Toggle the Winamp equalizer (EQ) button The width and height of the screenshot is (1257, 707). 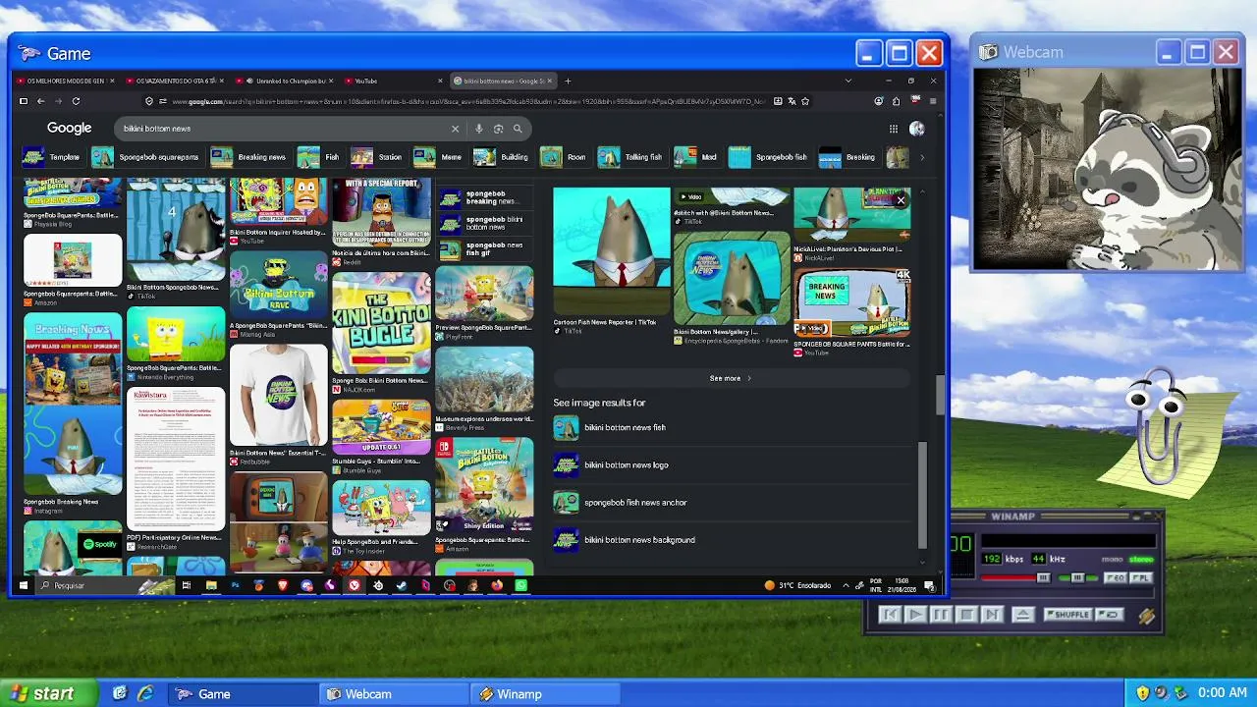(1116, 578)
